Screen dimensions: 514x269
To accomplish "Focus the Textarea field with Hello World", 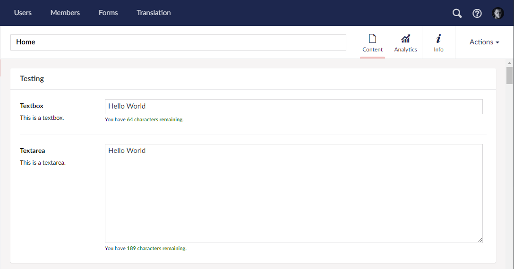I will 294,193.
